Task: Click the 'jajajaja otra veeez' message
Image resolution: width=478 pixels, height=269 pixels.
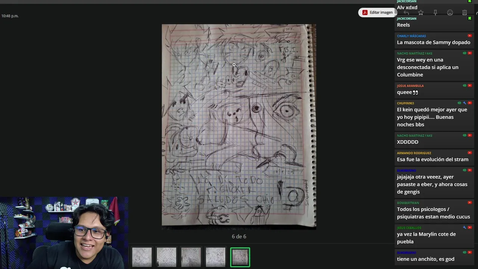Action: [x=432, y=184]
